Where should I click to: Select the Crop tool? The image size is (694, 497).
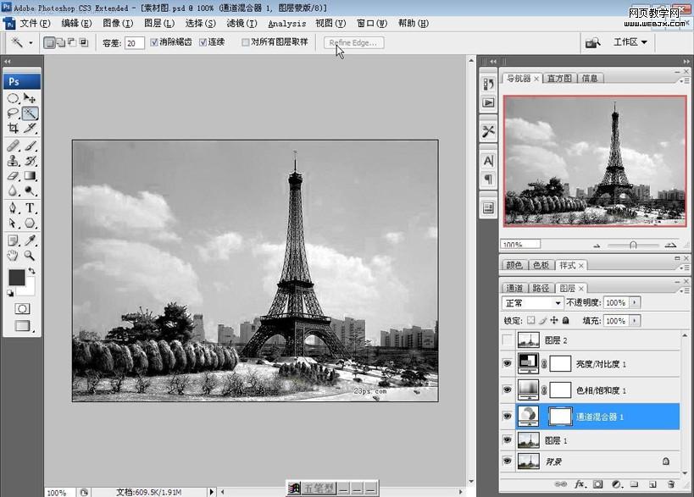tap(14, 128)
